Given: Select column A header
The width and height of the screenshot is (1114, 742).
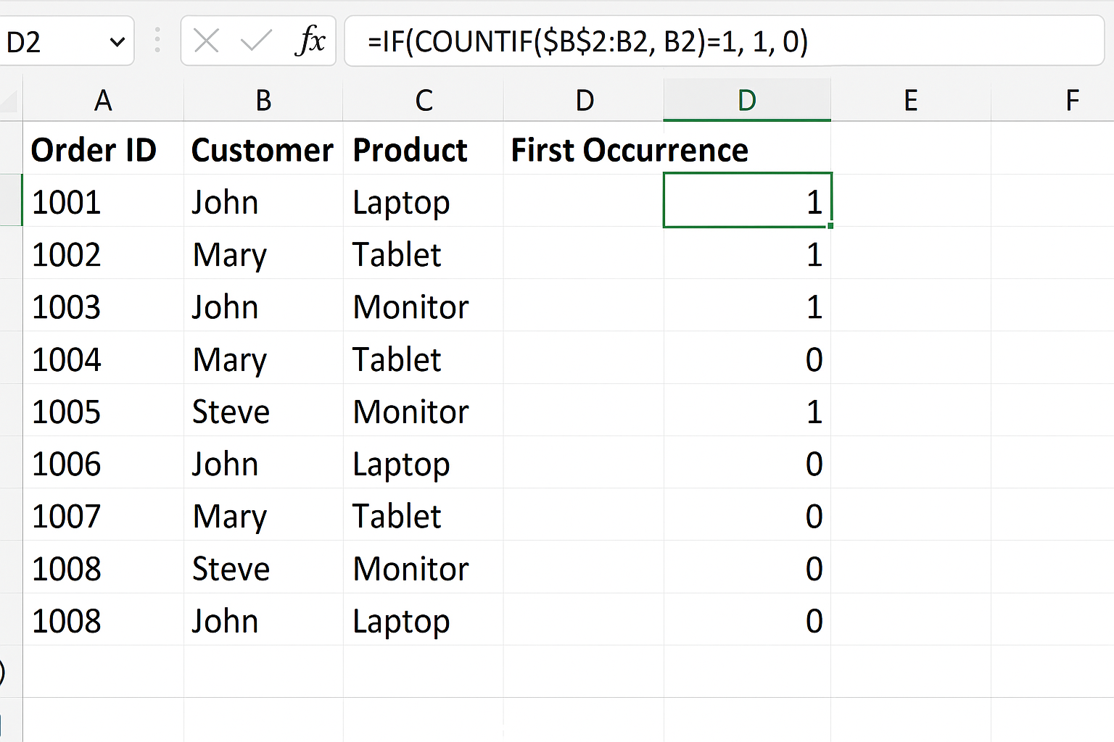Looking at the screenshot, I should coord(103,100).
